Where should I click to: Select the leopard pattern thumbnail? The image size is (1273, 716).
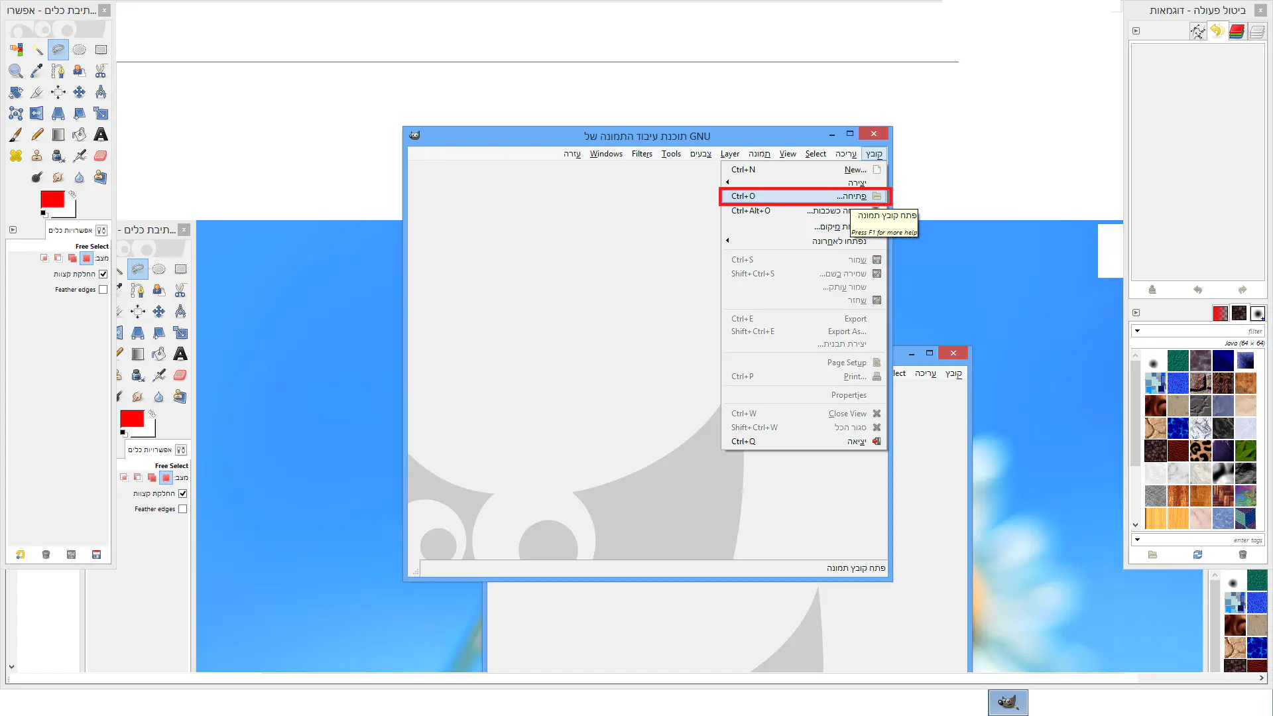[1200, 451]
